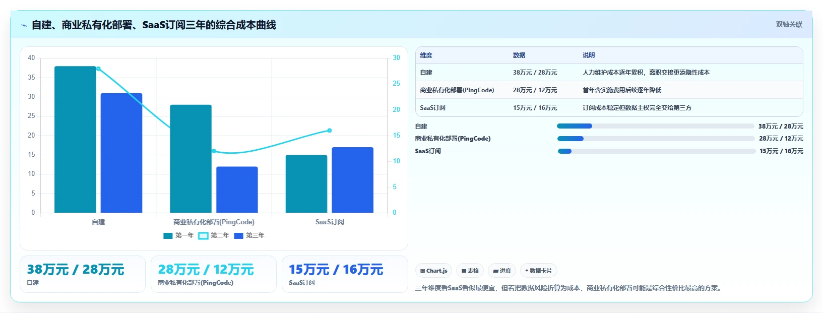This screenshot has height=313, width=823.
Task: Click the 自建 third-year blue bar
Action: tap(121, 153)
